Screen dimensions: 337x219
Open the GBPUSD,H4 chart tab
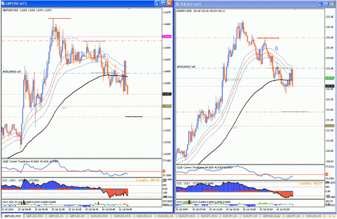tap(77, 216)
